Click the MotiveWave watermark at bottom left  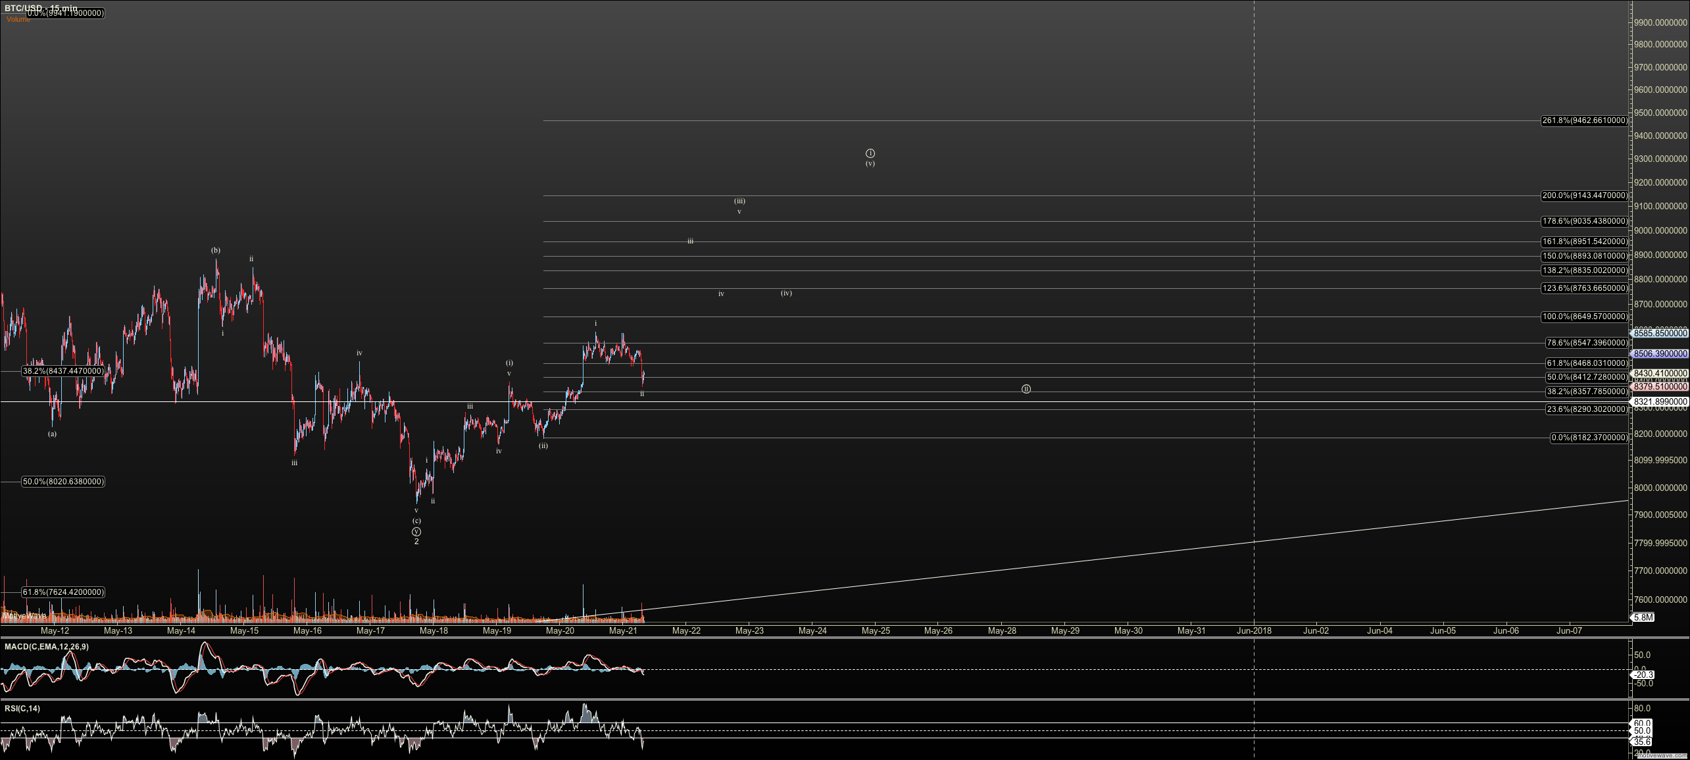24,616
